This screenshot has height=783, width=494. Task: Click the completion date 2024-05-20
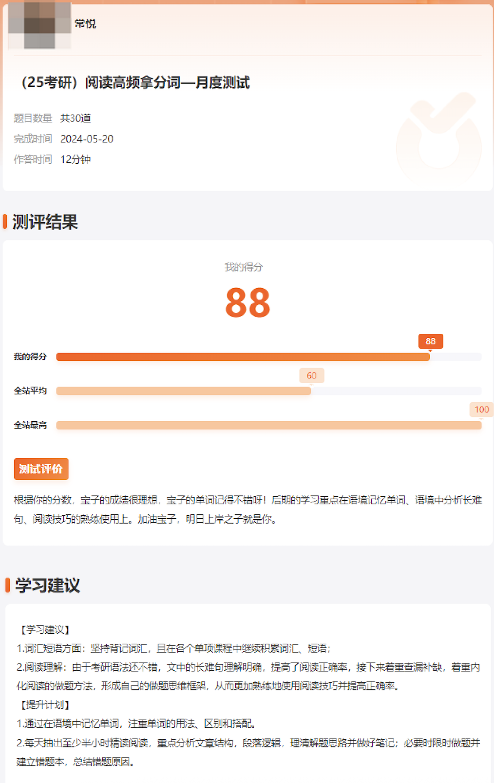tap(87, 139)
